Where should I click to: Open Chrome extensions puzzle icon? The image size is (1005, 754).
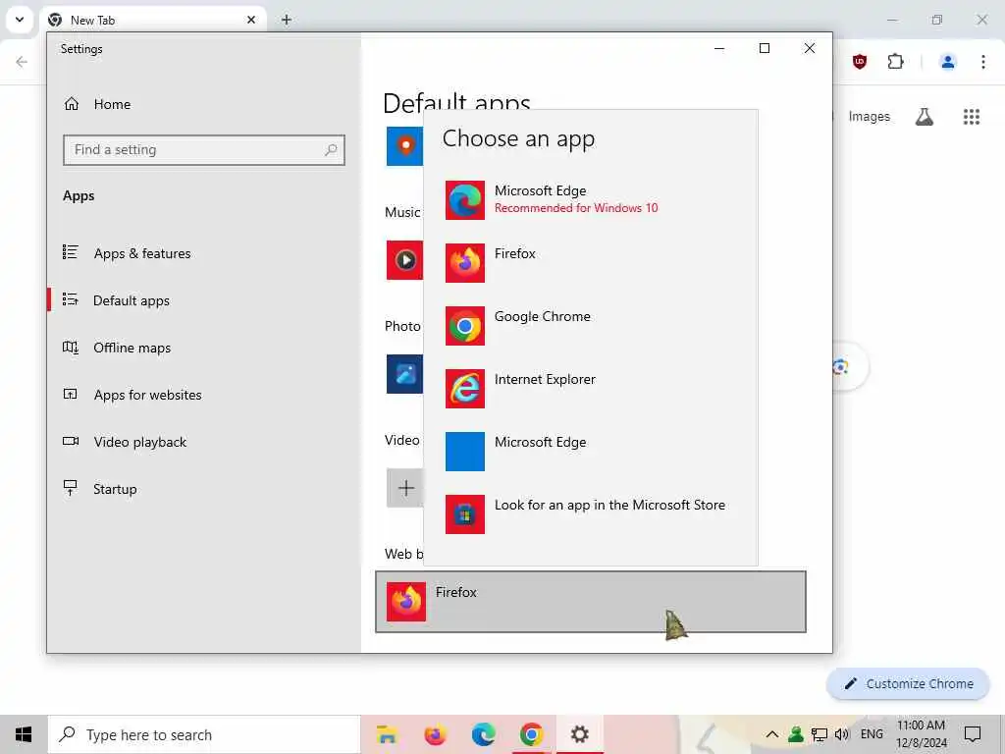(895, 62)
